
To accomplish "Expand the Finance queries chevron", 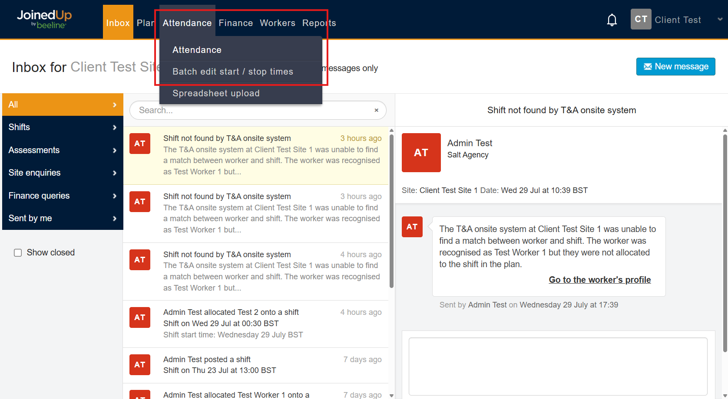I will pyautogui.click(x=115, y=196).
